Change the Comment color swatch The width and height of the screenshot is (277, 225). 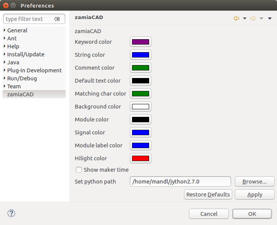click(141, 68)
